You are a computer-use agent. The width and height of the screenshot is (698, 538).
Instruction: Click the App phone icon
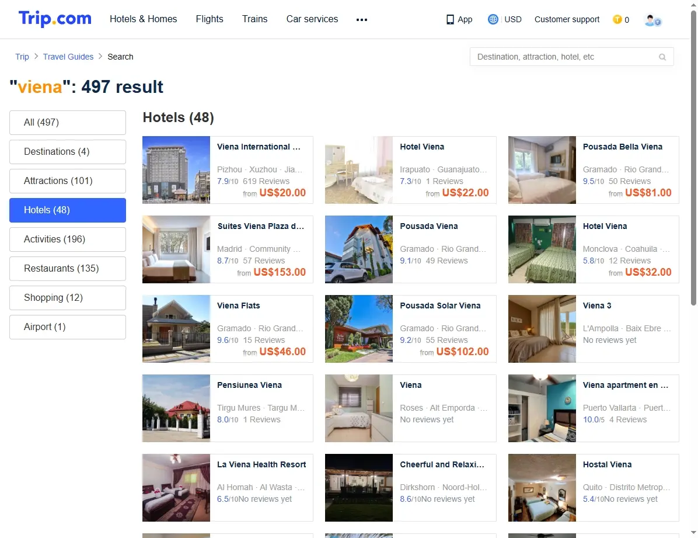pyautogui.click(x=450, y=20)
